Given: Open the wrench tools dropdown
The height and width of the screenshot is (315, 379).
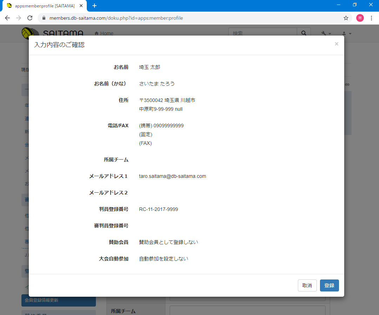Looking at the screenshot, I should (326, 33).
